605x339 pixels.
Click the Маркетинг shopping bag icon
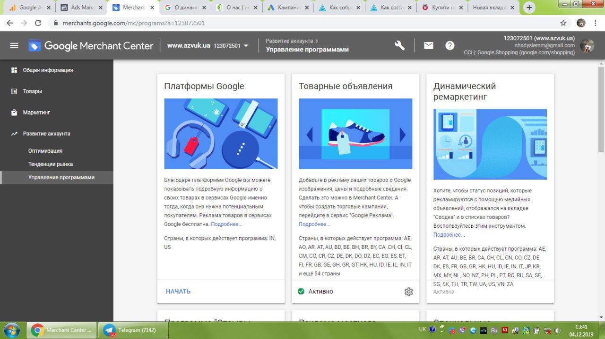[14, 113]
